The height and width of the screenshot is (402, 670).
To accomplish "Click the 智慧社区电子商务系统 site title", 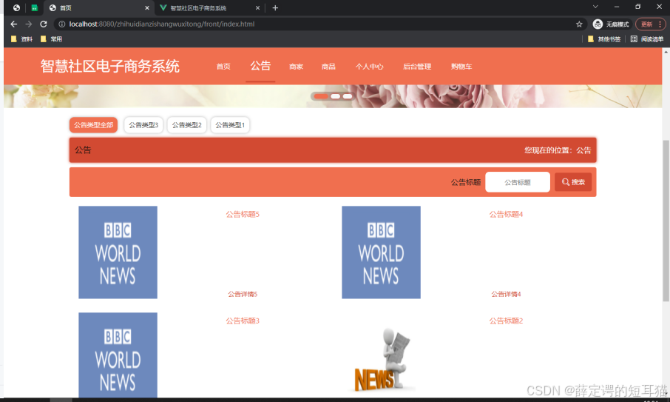I will pos(109,67).
